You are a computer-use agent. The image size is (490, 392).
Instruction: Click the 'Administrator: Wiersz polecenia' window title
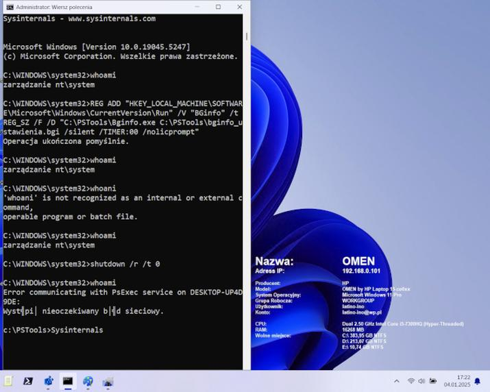(54, 7)
